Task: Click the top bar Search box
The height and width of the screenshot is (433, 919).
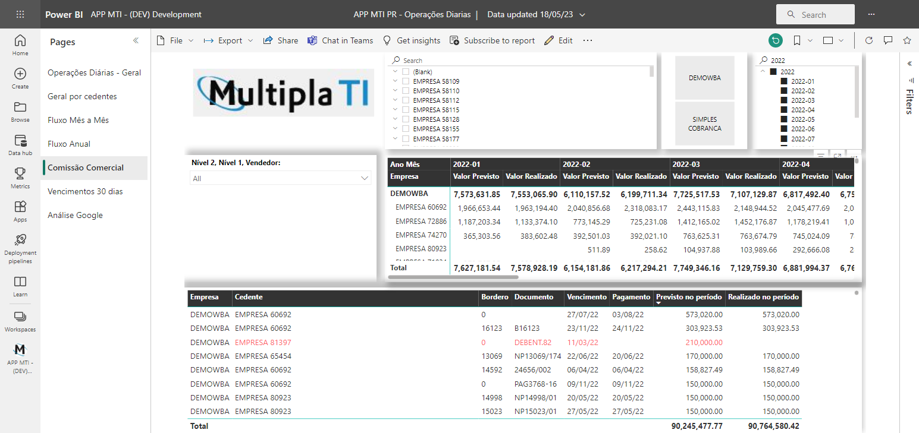Action: (815, 14)
